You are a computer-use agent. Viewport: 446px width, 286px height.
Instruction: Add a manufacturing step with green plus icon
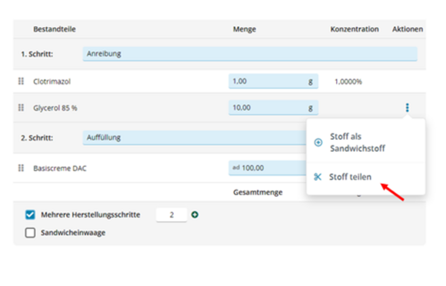pyautogui.click(x=195, y=215)
